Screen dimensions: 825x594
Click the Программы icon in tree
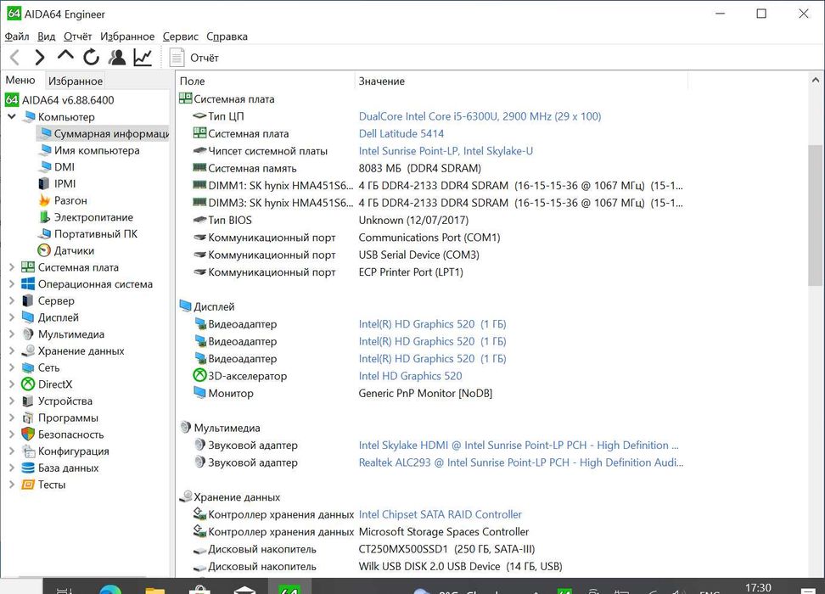tap(28, 417)
